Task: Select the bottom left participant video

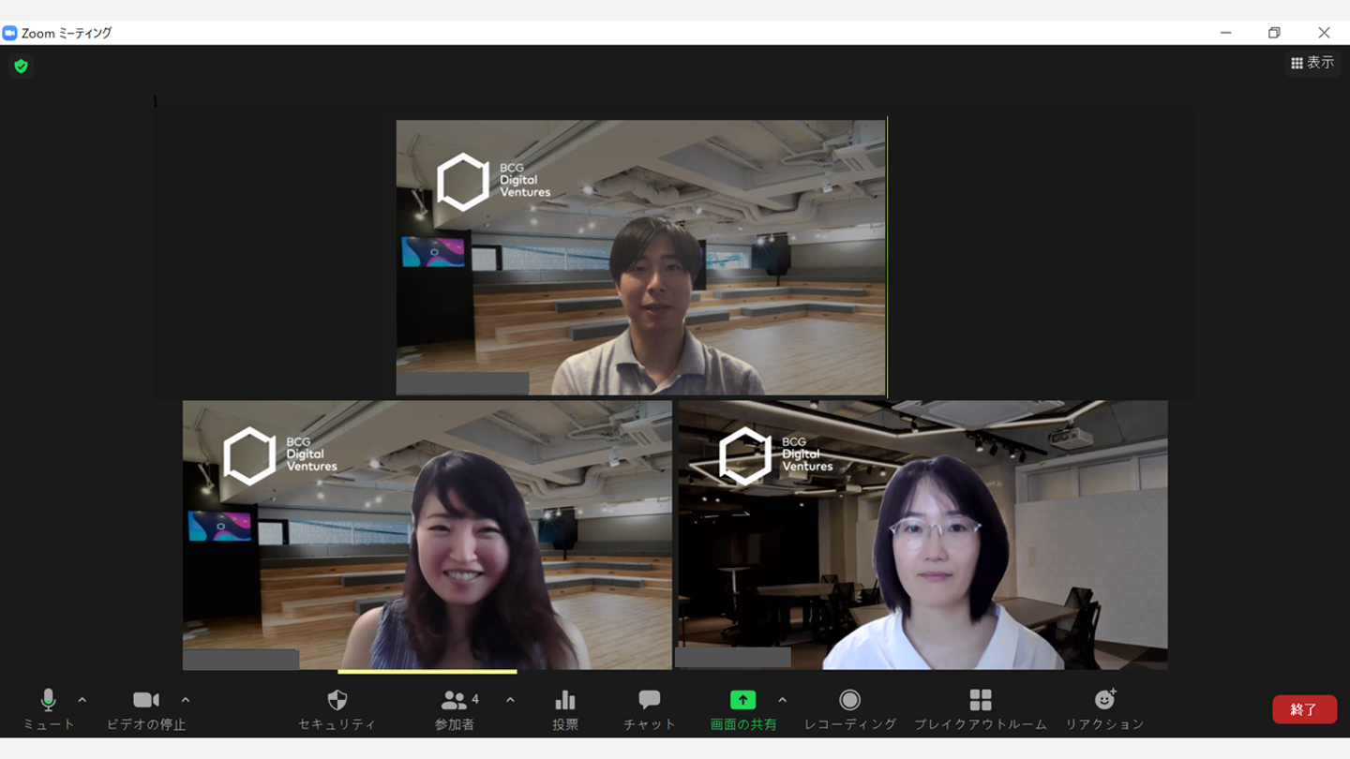Action: [427, 534]
